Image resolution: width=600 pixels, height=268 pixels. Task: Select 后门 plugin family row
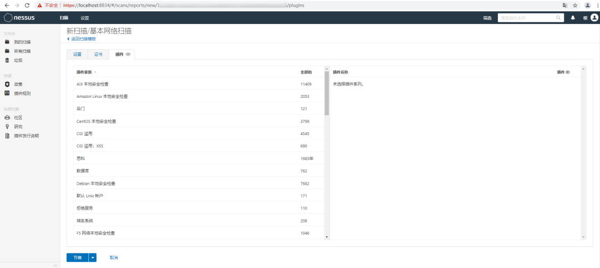(198, 109)
